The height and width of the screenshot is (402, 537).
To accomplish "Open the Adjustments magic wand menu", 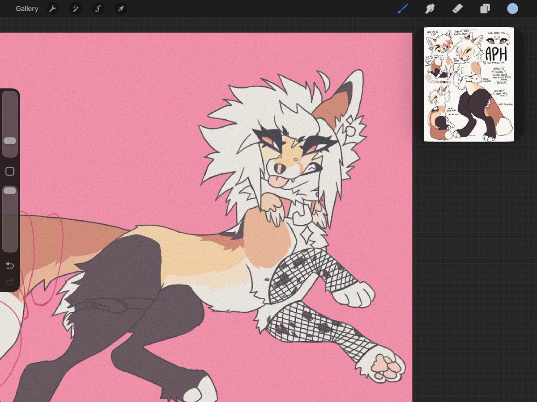I will 75,8.
